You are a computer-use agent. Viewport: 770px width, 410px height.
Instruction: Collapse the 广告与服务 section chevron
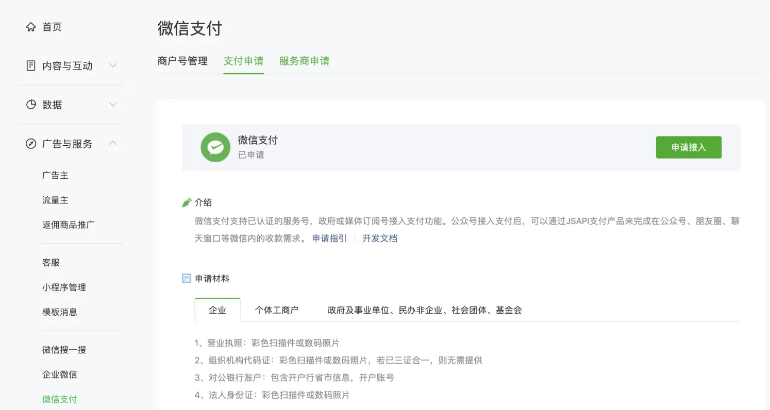tap(113, 143)
